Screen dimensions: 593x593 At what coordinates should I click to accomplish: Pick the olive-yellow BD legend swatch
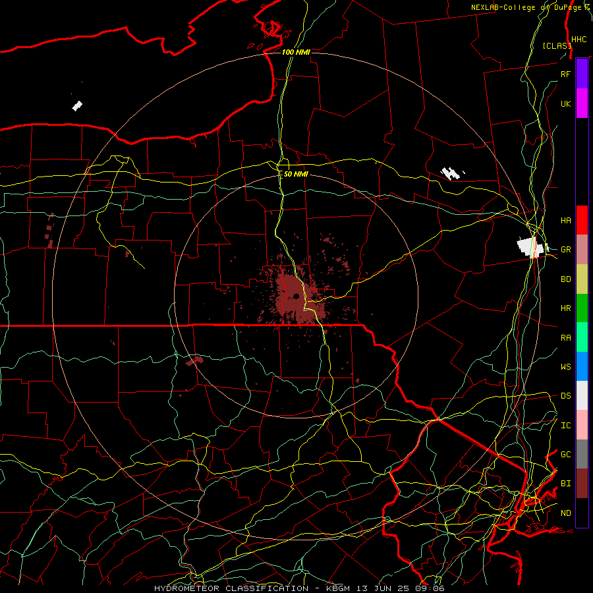582,279
